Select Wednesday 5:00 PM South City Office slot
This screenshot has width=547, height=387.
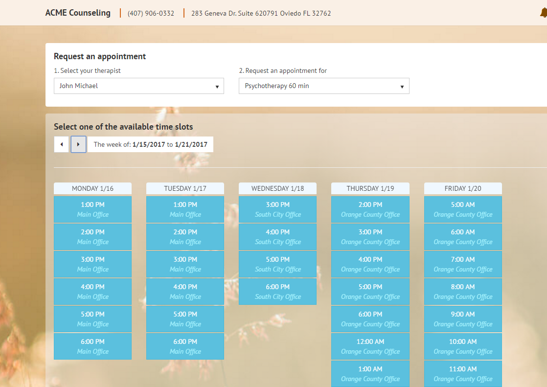278,264
